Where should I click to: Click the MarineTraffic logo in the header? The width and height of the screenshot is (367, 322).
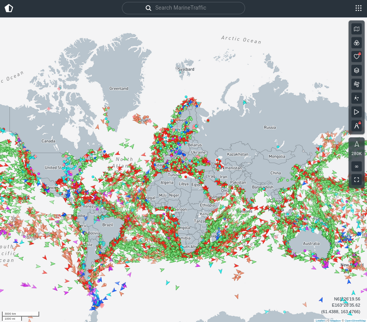(9, 8)
